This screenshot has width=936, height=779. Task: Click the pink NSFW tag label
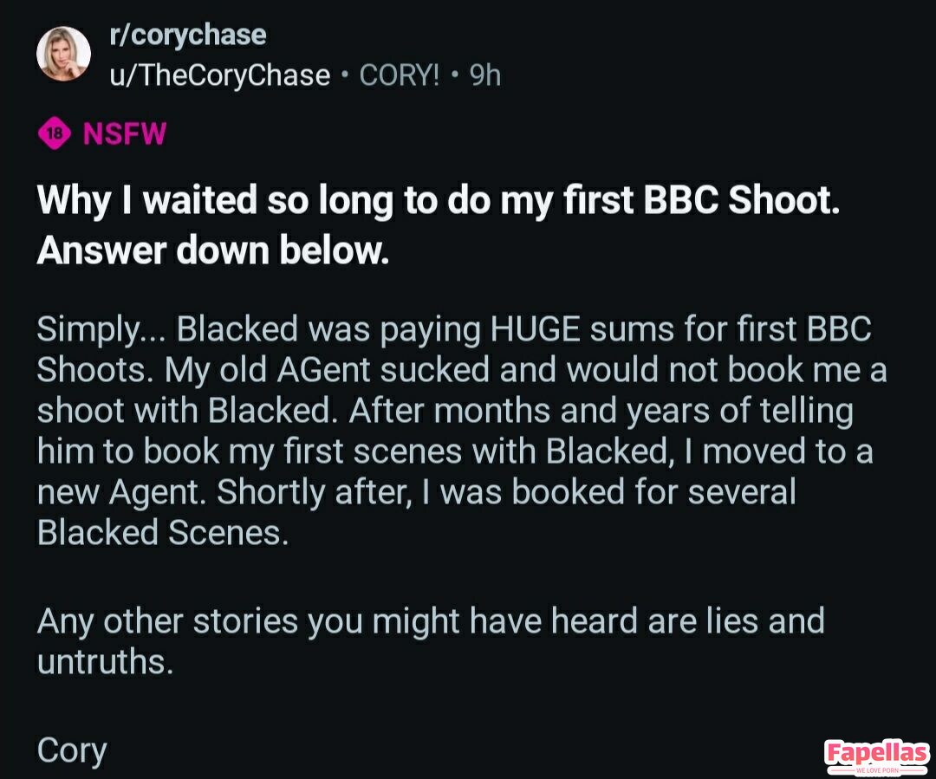click(124, 134)
